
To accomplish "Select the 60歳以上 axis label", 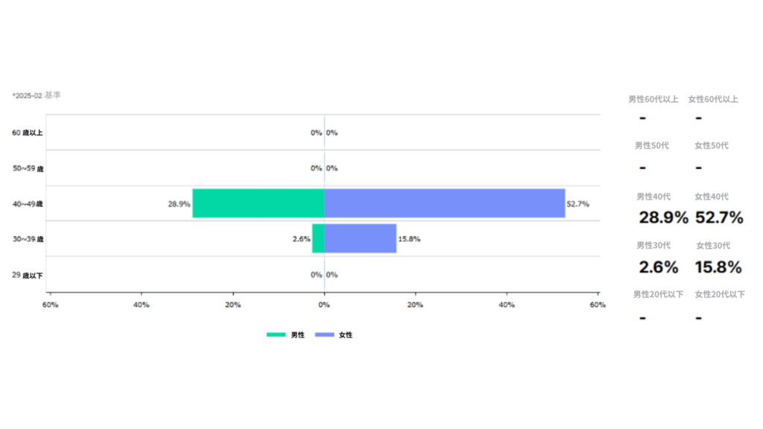I will 28,133.
